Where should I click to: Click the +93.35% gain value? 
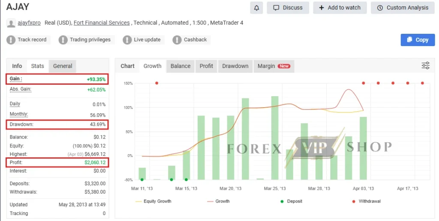[96, 79]
